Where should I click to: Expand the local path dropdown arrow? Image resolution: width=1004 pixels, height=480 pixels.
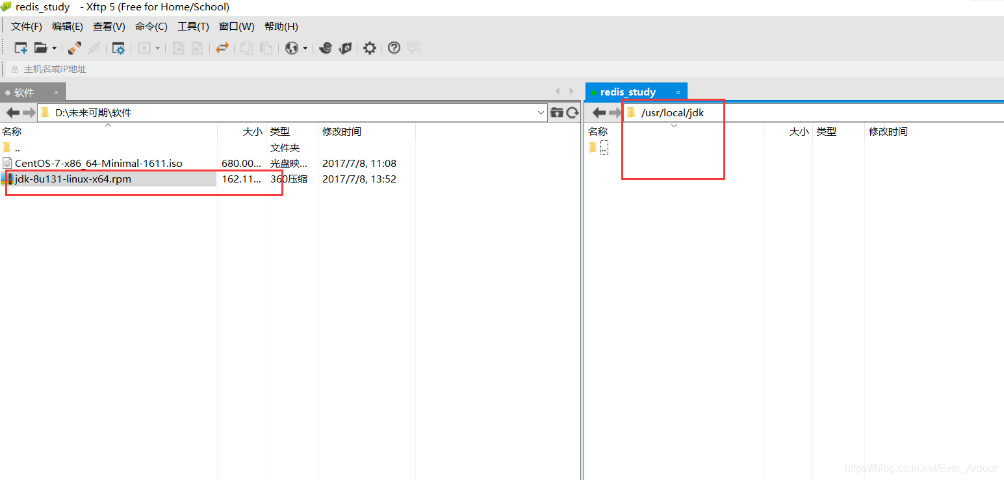point(541,113)
